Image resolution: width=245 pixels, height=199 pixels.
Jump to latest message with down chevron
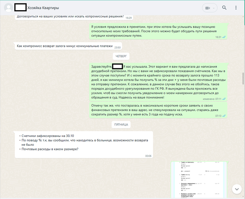pyautogui.click(x=237, y=188)
